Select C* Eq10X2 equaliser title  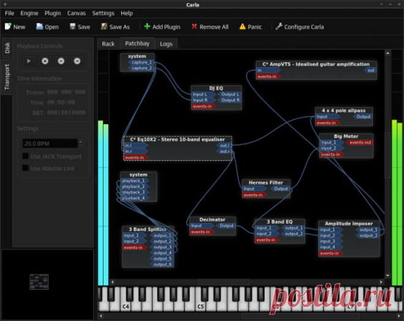point(178,139)
